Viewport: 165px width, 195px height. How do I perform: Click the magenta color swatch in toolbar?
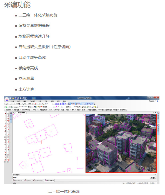pyautogui.click(x=56, y=107)
